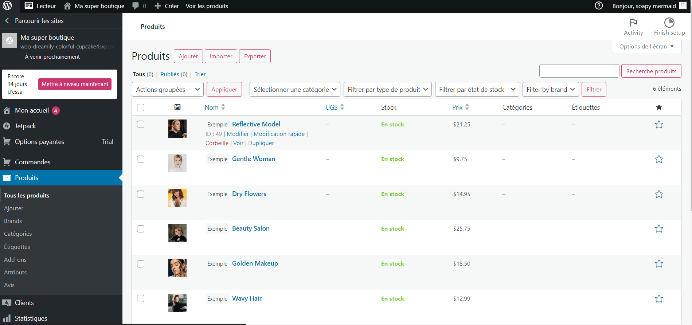Image resolution: width=692 pixels, height=325 pixels.
Task: Open the Wavy Hair product link
Action: click(247, 298)
